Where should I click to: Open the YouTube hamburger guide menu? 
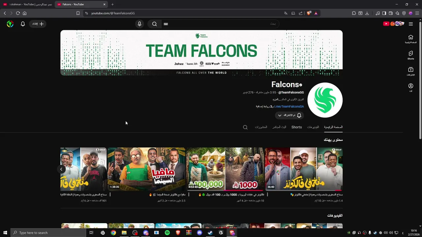[x=411, y=24]
